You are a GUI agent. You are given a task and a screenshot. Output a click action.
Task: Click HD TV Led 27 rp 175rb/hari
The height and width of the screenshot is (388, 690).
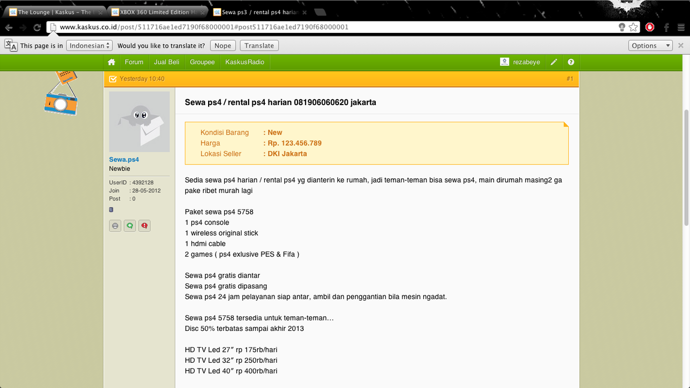click(x=231, y=350)
